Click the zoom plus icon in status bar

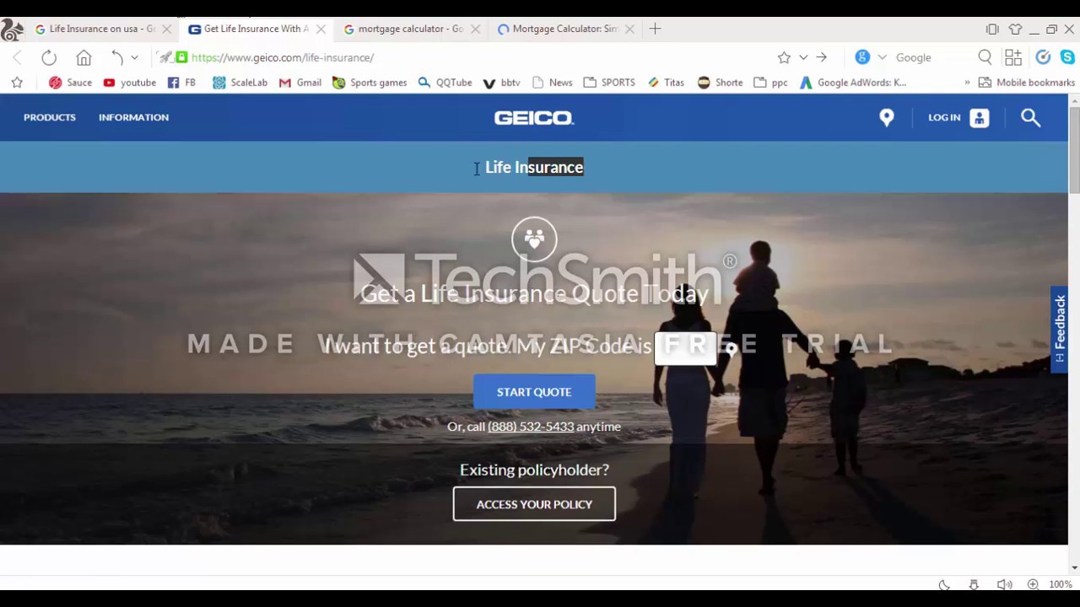(x=1033, y=584)
